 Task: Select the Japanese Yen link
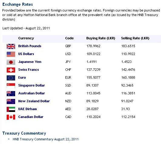pos(30,62)
